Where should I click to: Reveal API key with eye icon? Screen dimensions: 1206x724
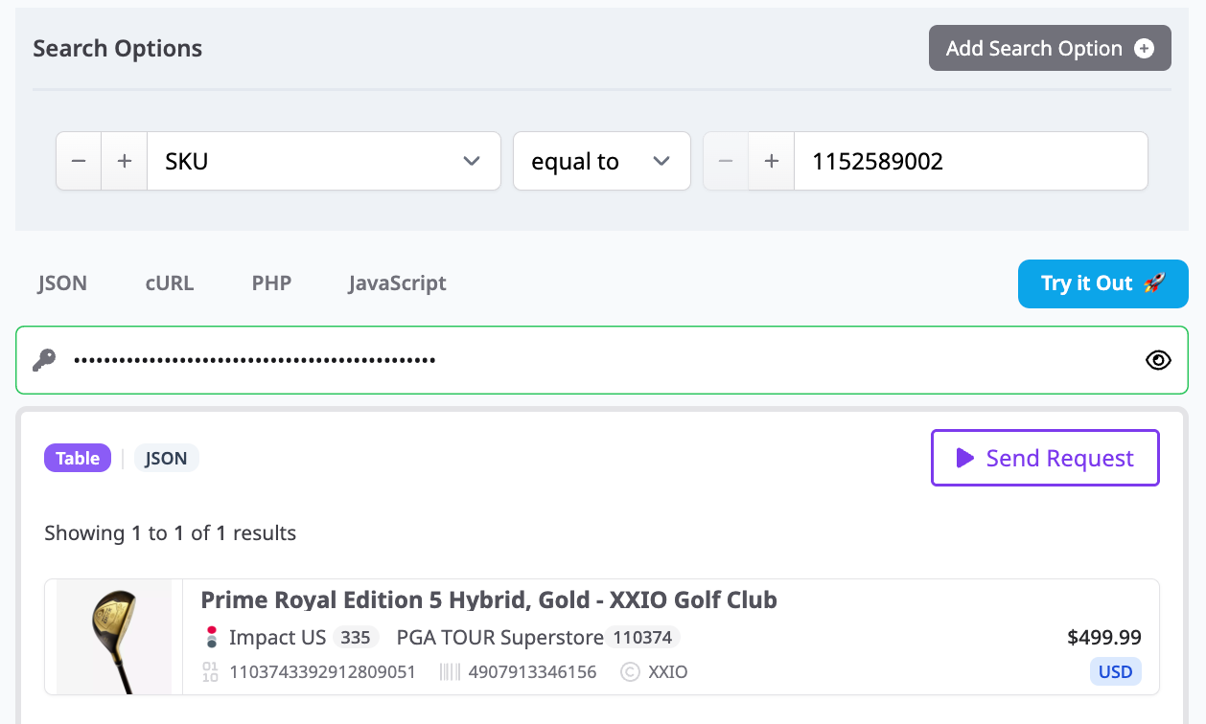pyautogui.click(x=1158, y=360)
